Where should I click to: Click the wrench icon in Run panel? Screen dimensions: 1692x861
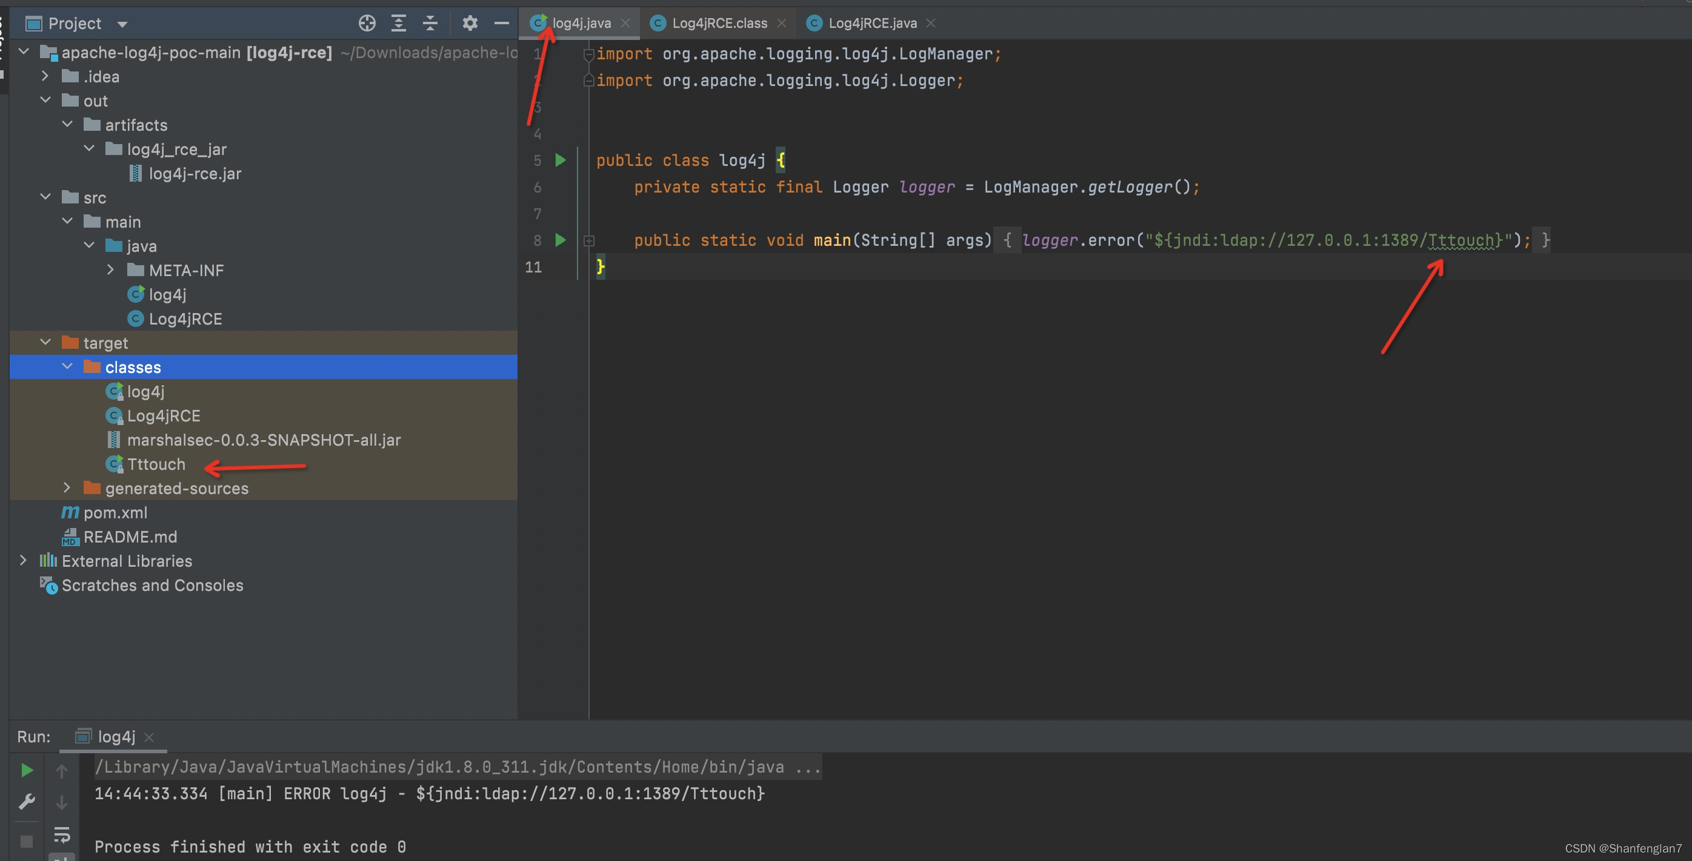pos(27,801)
